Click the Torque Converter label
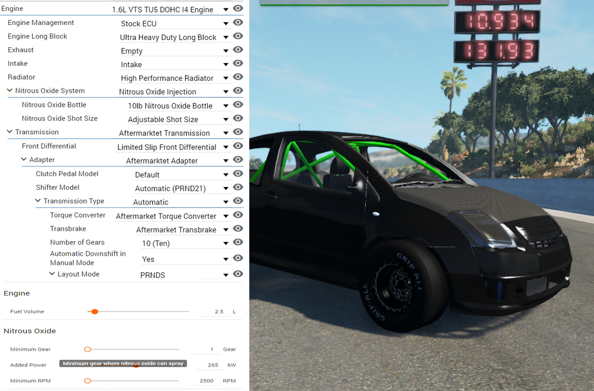594x391 pixels. [78, 215]
